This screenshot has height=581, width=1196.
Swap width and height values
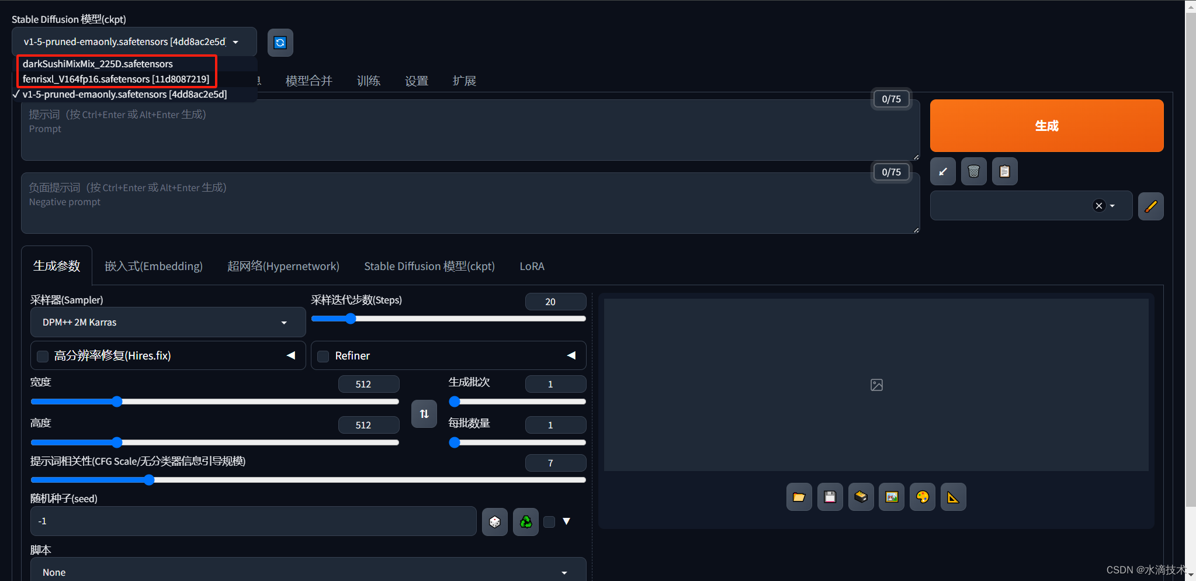pos(424,414)
